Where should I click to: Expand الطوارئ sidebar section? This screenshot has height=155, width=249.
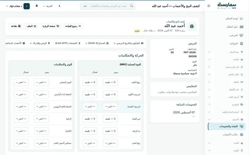(227, 104)
